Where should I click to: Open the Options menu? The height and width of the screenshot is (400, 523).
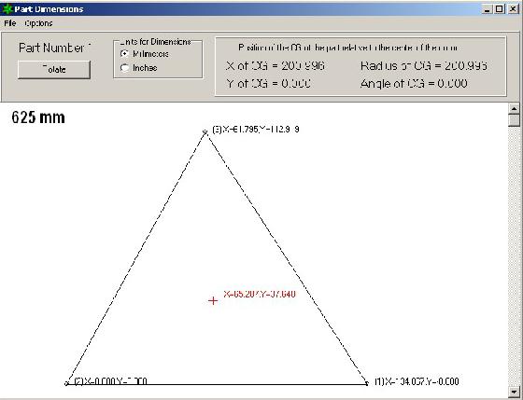38,23
